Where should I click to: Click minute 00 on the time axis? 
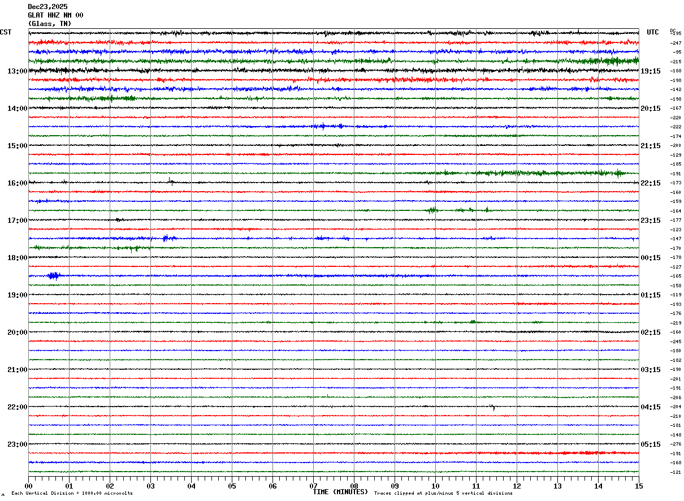29,486
